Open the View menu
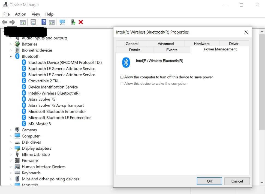 click(36, 14)
